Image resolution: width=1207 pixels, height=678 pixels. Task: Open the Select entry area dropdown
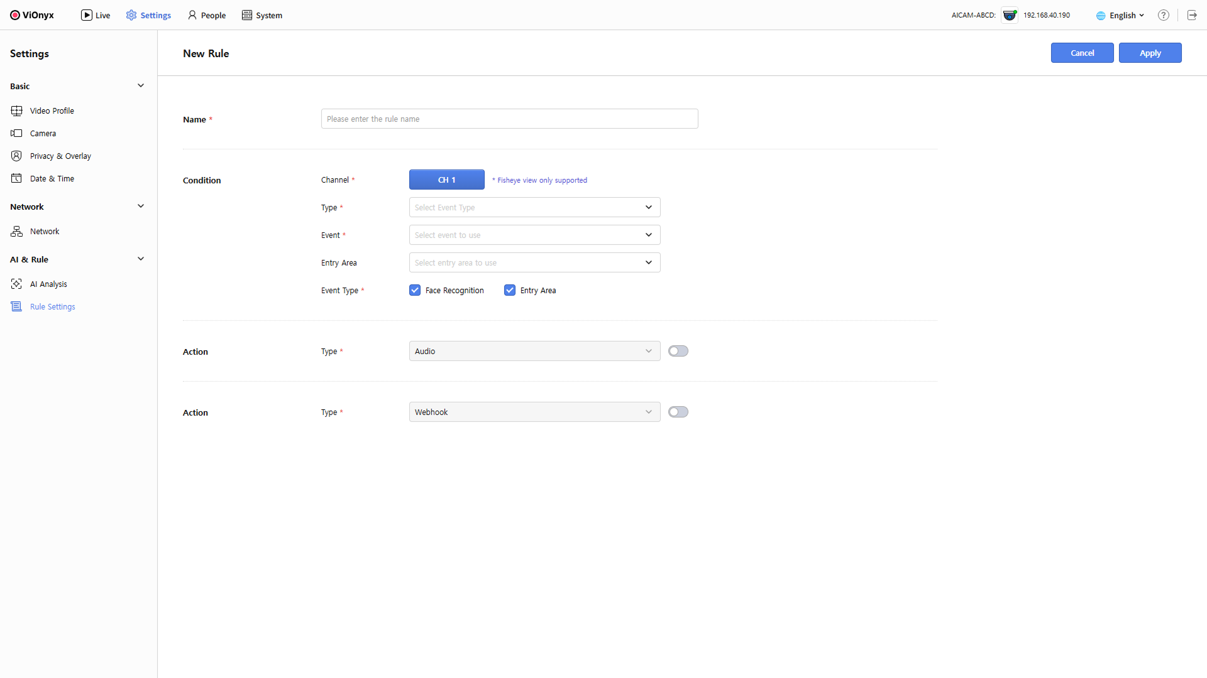pos(534,262)
